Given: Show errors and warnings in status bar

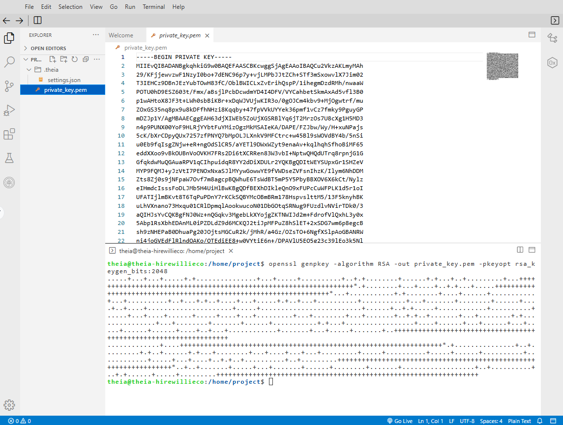Looking at the screenshot, I should (x=20, y=421).
